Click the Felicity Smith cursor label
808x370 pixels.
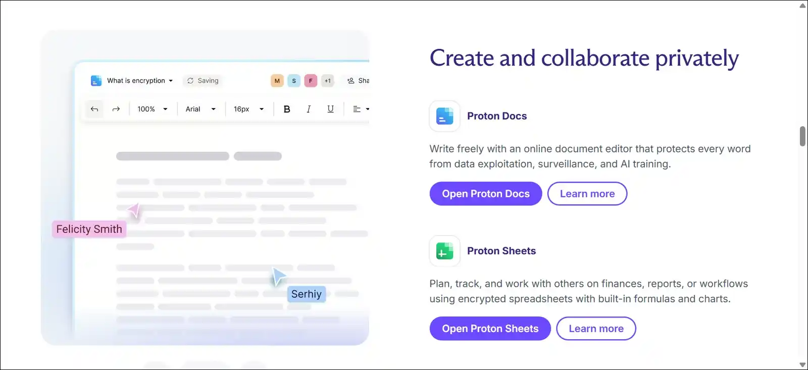(89, 229)
